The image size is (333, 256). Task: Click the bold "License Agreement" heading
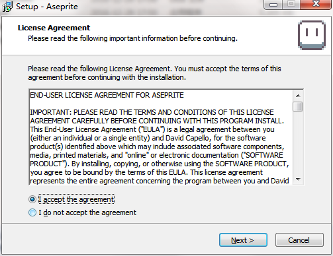[54, 28]
